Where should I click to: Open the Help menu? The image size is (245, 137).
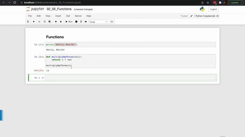[89, 16]
